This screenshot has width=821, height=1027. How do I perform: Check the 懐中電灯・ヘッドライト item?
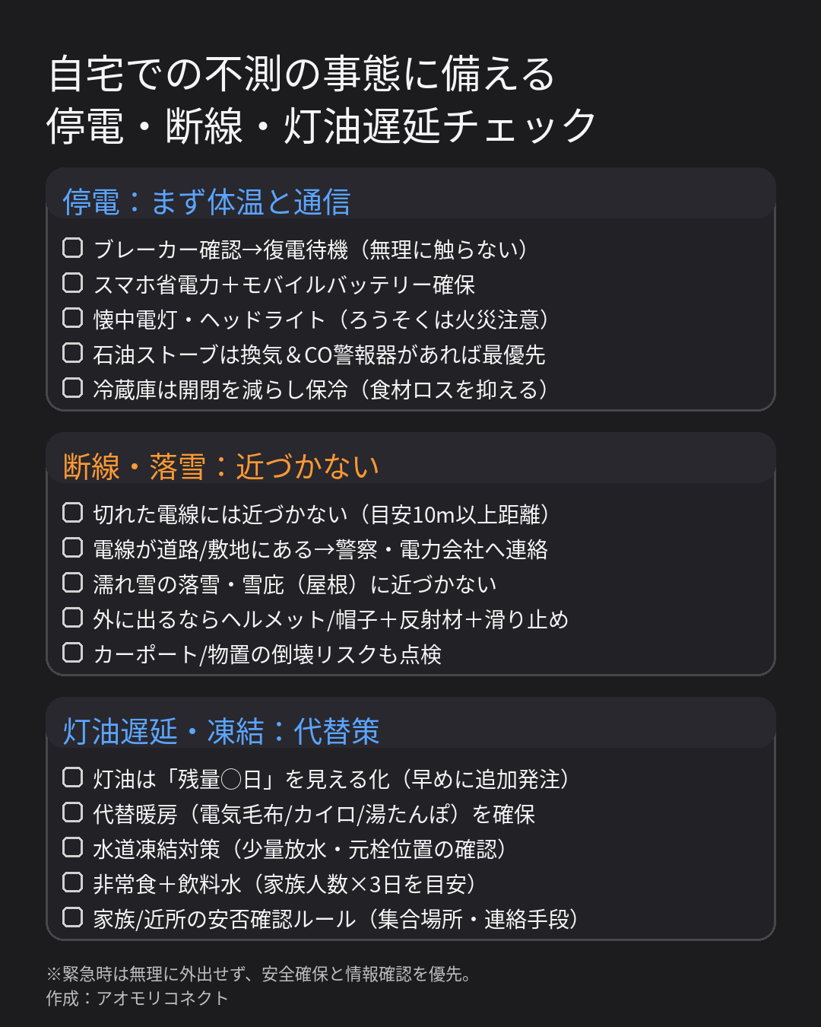pos(72,318)
